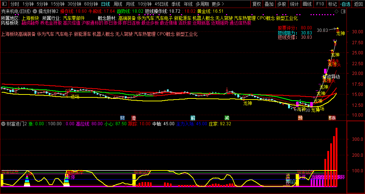Switch to the 5分钟 period tab

coord(42,4)
